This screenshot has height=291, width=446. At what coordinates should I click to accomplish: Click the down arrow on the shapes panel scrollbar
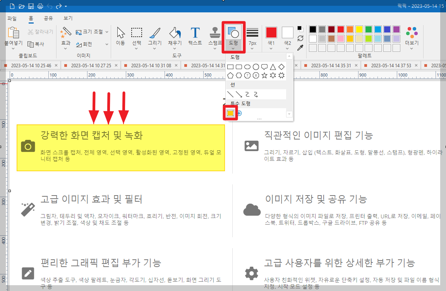click(x=289, y=114)
